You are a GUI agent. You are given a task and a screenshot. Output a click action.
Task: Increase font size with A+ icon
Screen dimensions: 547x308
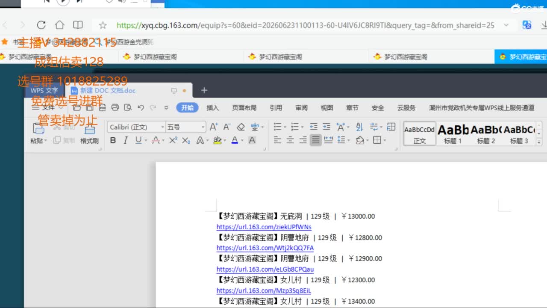click(214, 127)
